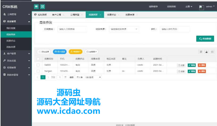Image resolution: width=217 pixels, height=126 pixels.
Task: Open the 线索来源 select dropdown
Action: (124, 29)
